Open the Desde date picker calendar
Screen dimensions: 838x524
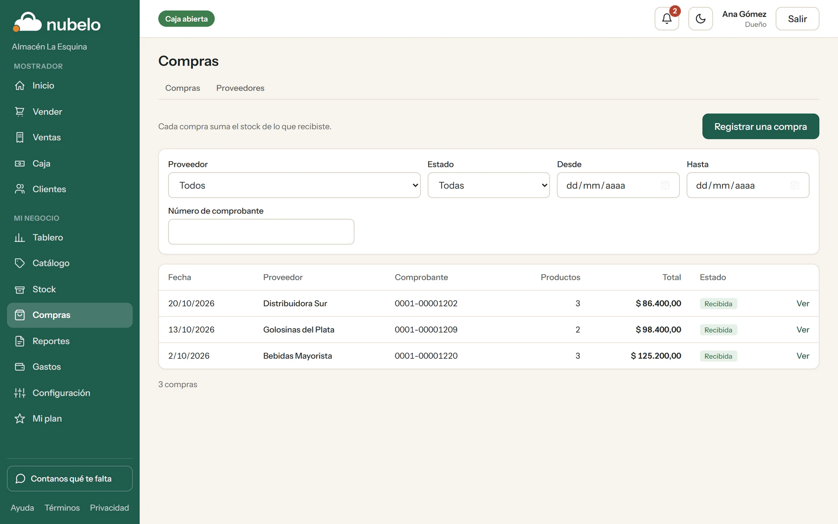665,185
